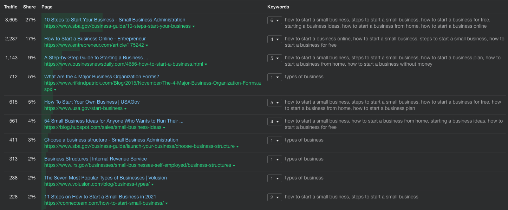508x210 pixels.
Task: Open URL caret menu after businessnewsdaily.com URL
Action: coord(206,64)
